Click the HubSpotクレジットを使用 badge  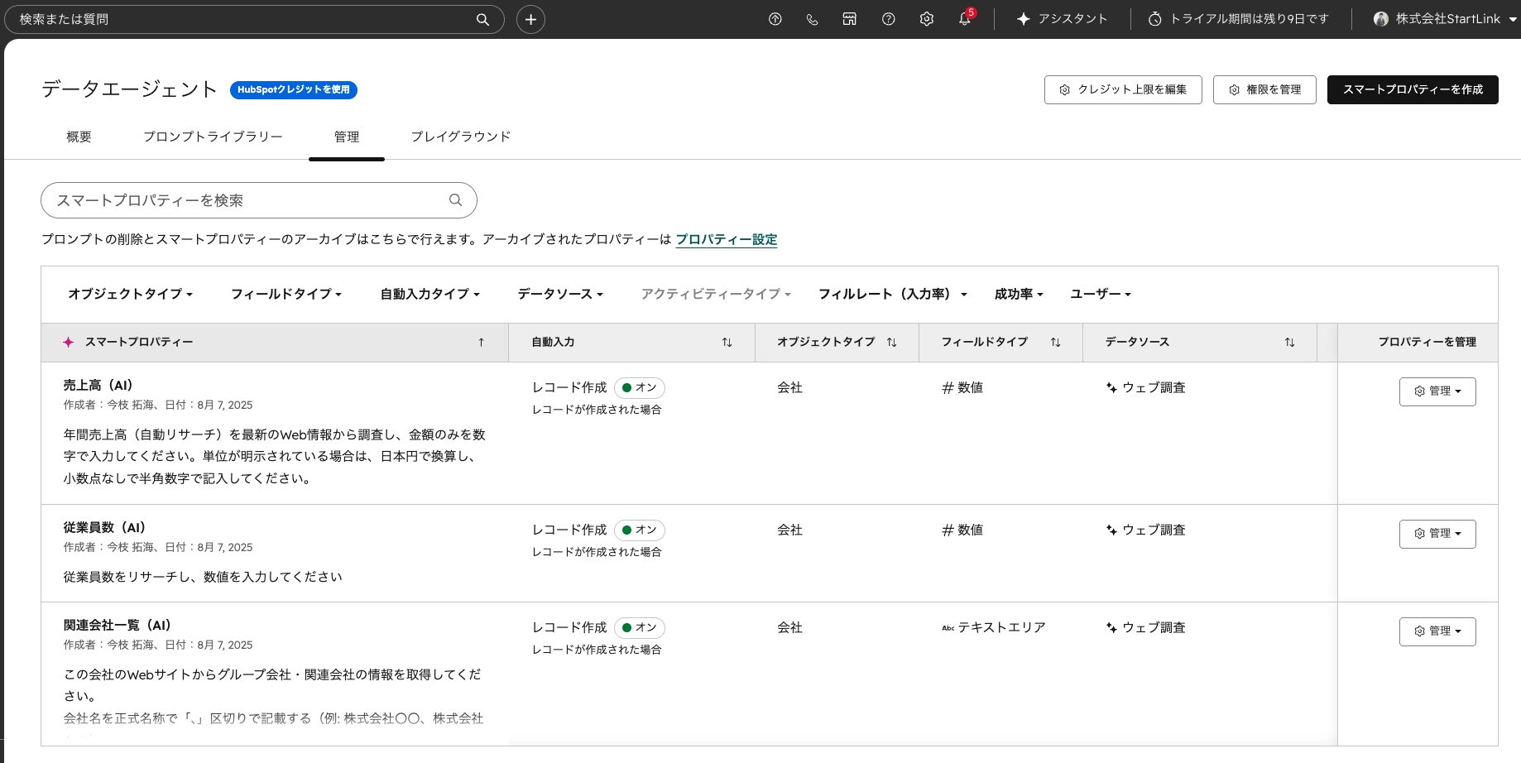click(294, 89)
